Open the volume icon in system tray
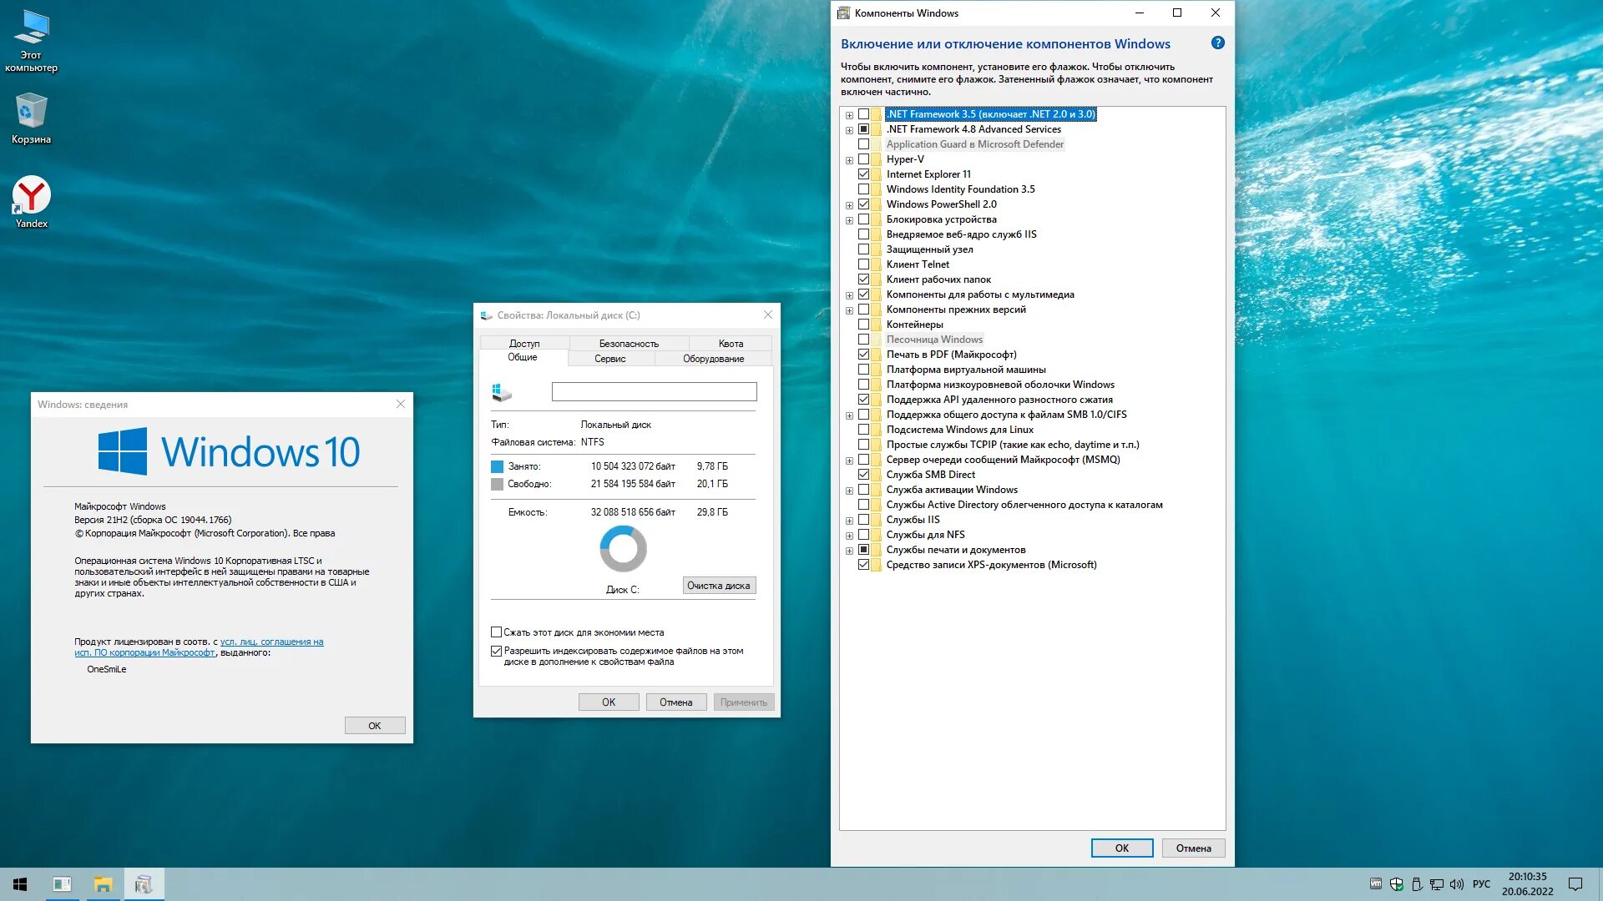This screenshot has width=1603, height=901. coord(1457,884)
